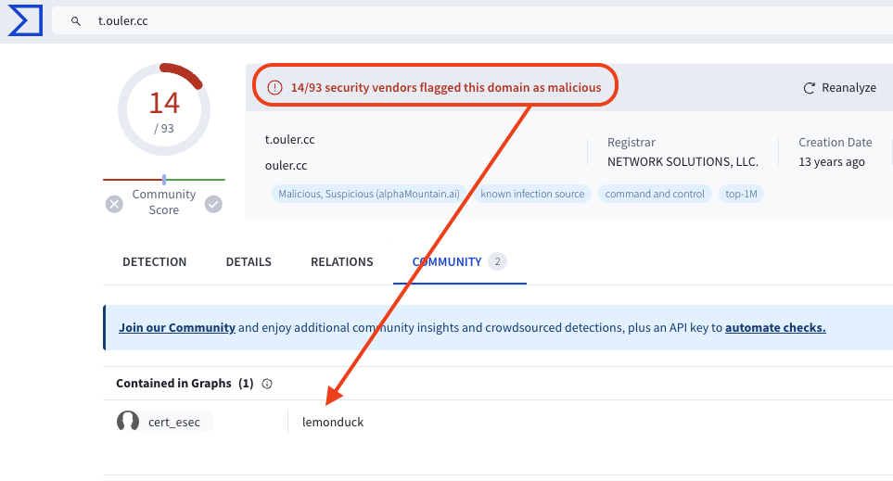Click the cert_esec user avatar
The width and height of the screenshot is (893, 481).
(128, 422)
